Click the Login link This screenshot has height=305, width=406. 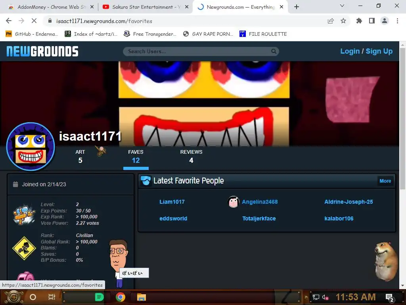(x=350, y=51)
